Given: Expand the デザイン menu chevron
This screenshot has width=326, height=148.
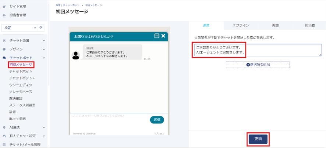Looking at the screenshot, I should (x=44, y=50).
